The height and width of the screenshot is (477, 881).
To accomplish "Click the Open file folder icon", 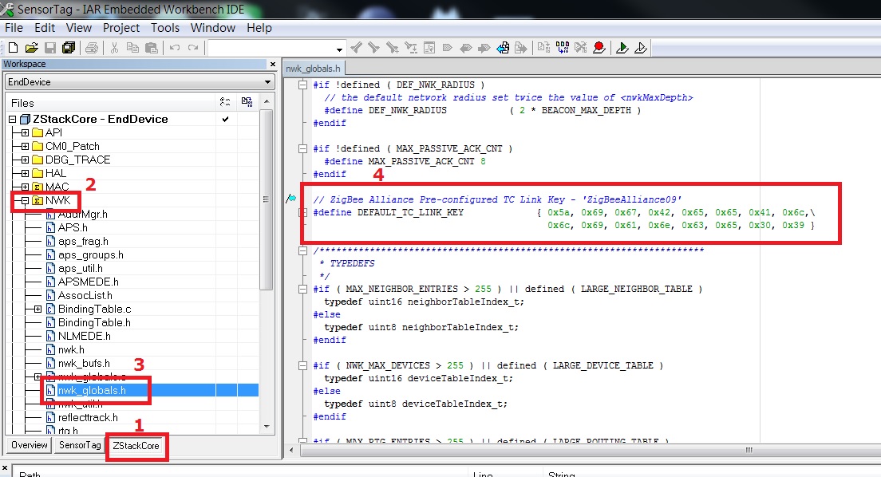I will point(31,48).
